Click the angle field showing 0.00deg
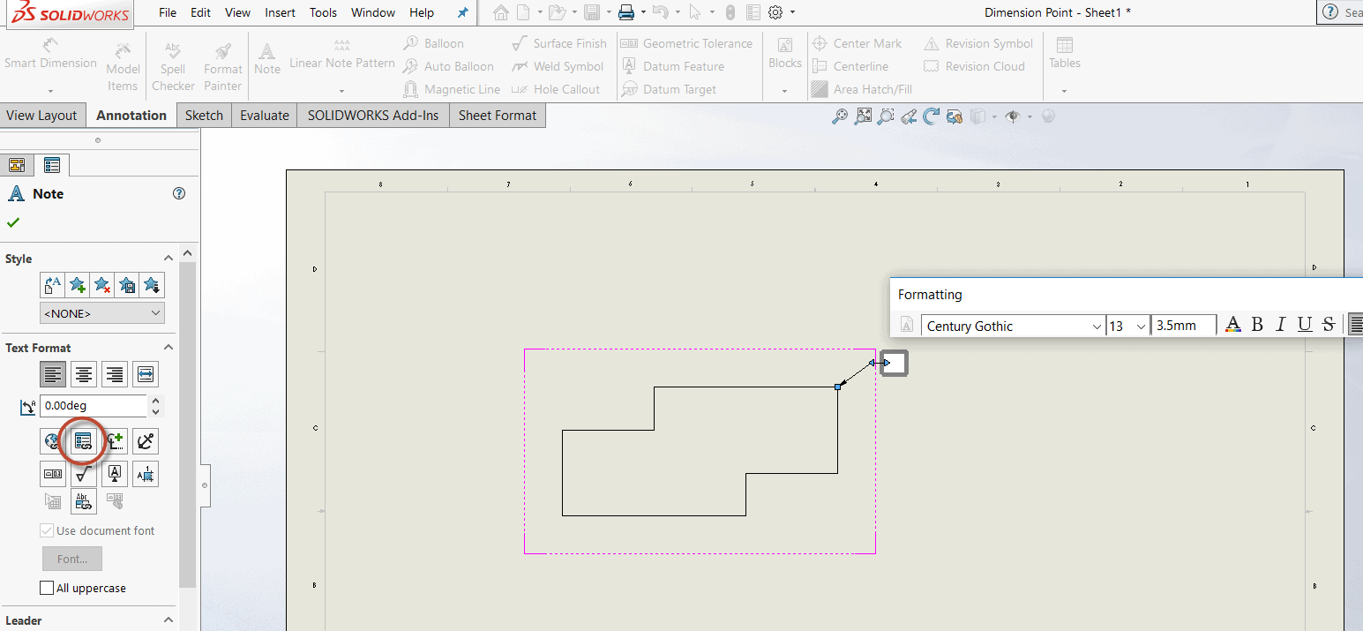 point(94,406)
